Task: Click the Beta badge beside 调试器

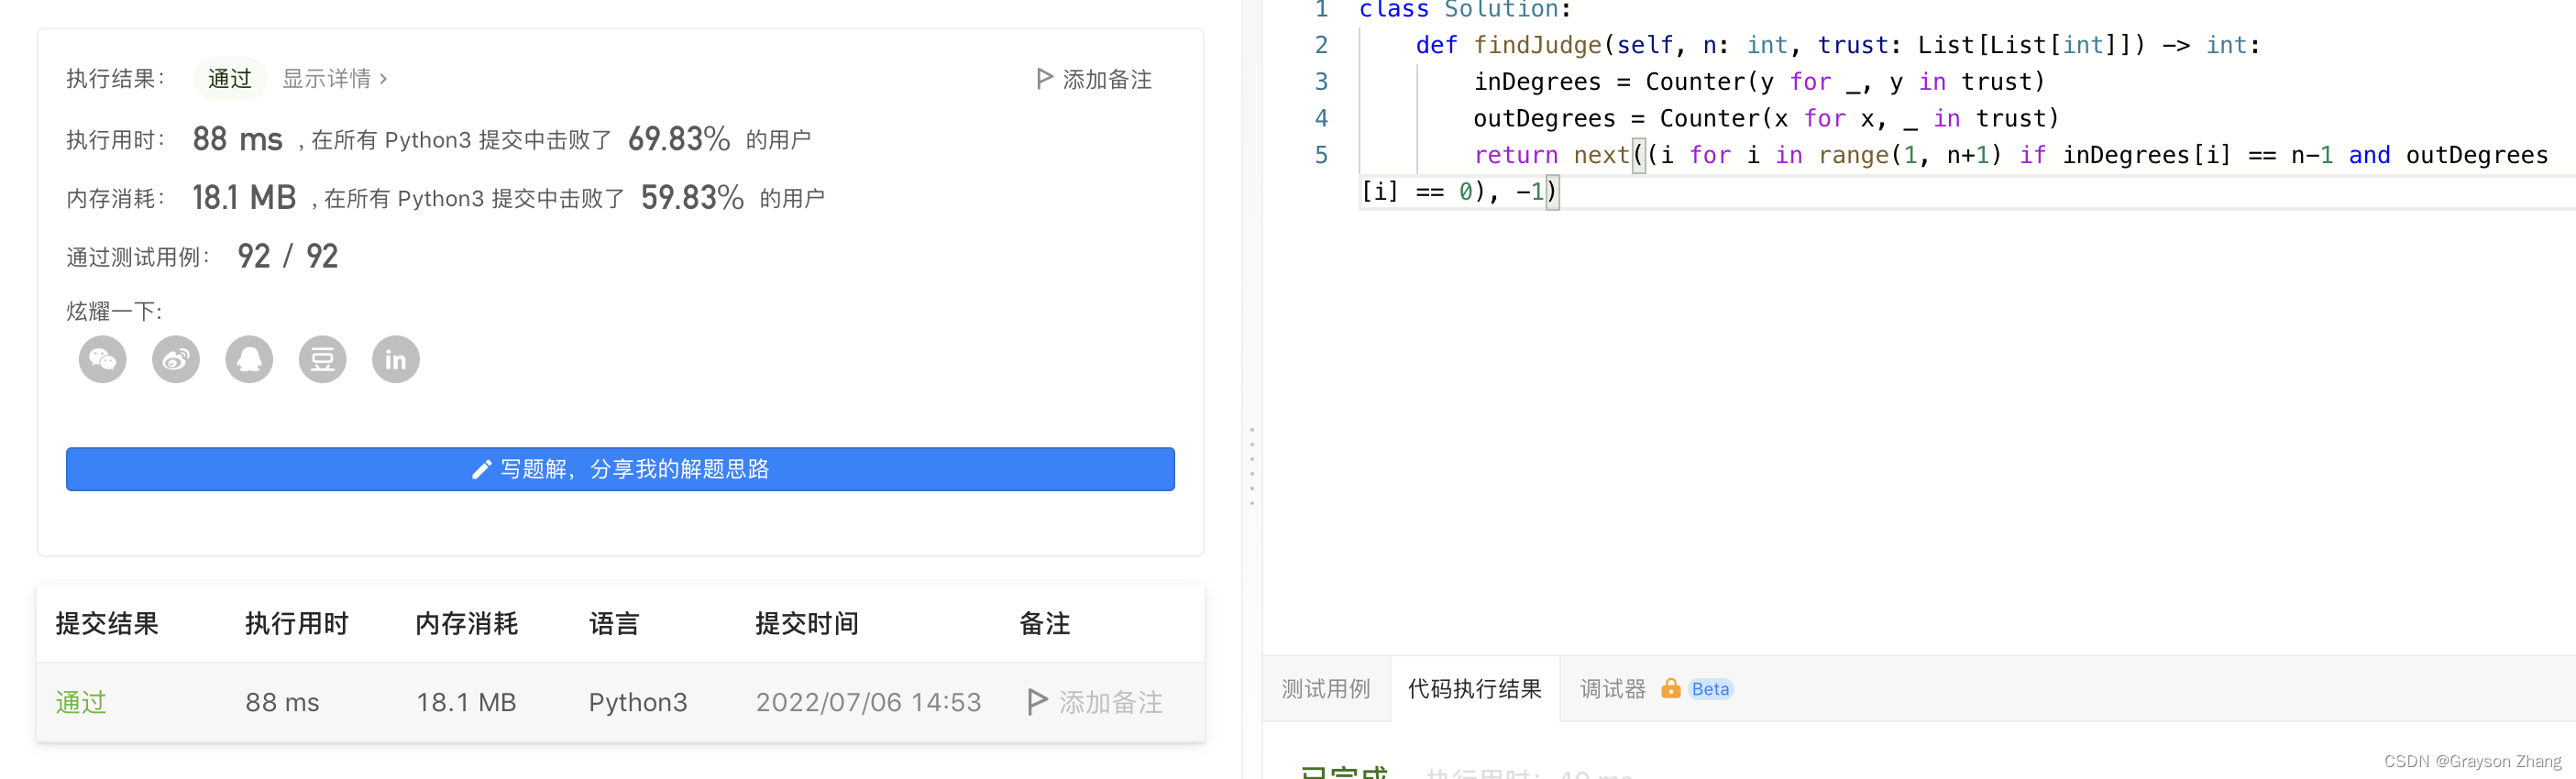Action: point(1710,689)
